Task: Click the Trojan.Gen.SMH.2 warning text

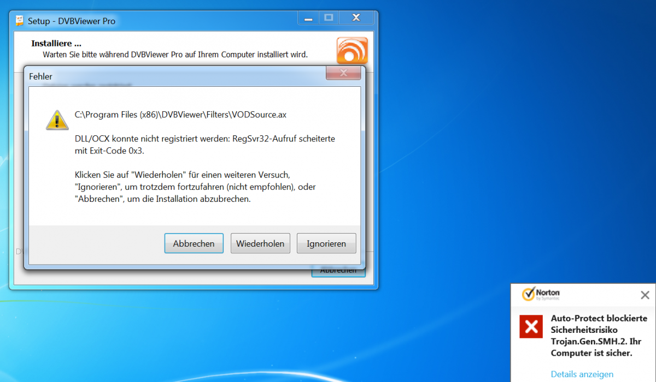Action: (599, 336)
